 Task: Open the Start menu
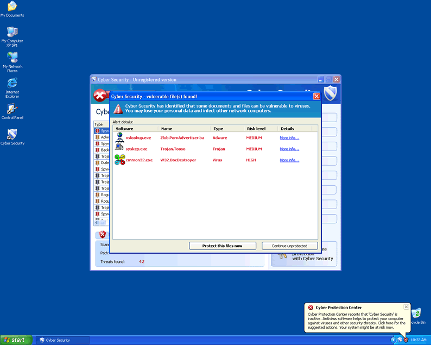click(x=15, y=340)
